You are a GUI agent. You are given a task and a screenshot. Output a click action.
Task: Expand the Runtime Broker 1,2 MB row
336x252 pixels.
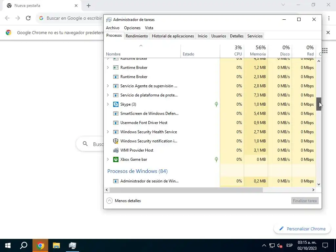tap(108, 68)
